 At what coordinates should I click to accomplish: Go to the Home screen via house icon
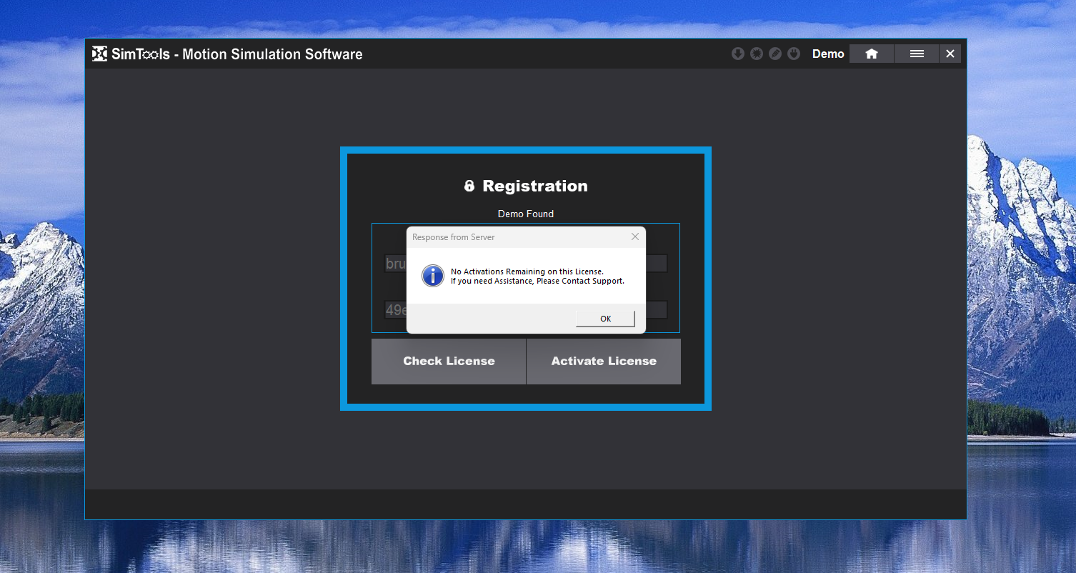[872, 54]
